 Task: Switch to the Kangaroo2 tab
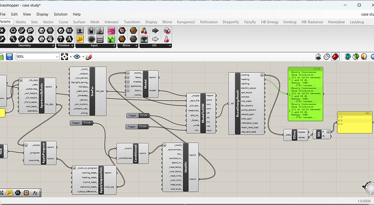point(186,22)
